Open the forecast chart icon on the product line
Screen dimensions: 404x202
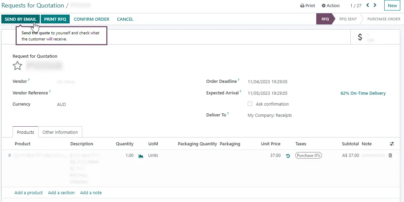141,155
